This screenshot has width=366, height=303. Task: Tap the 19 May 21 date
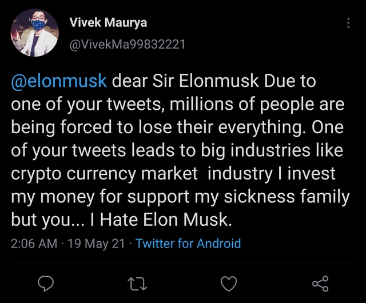(x=96, y=243)
